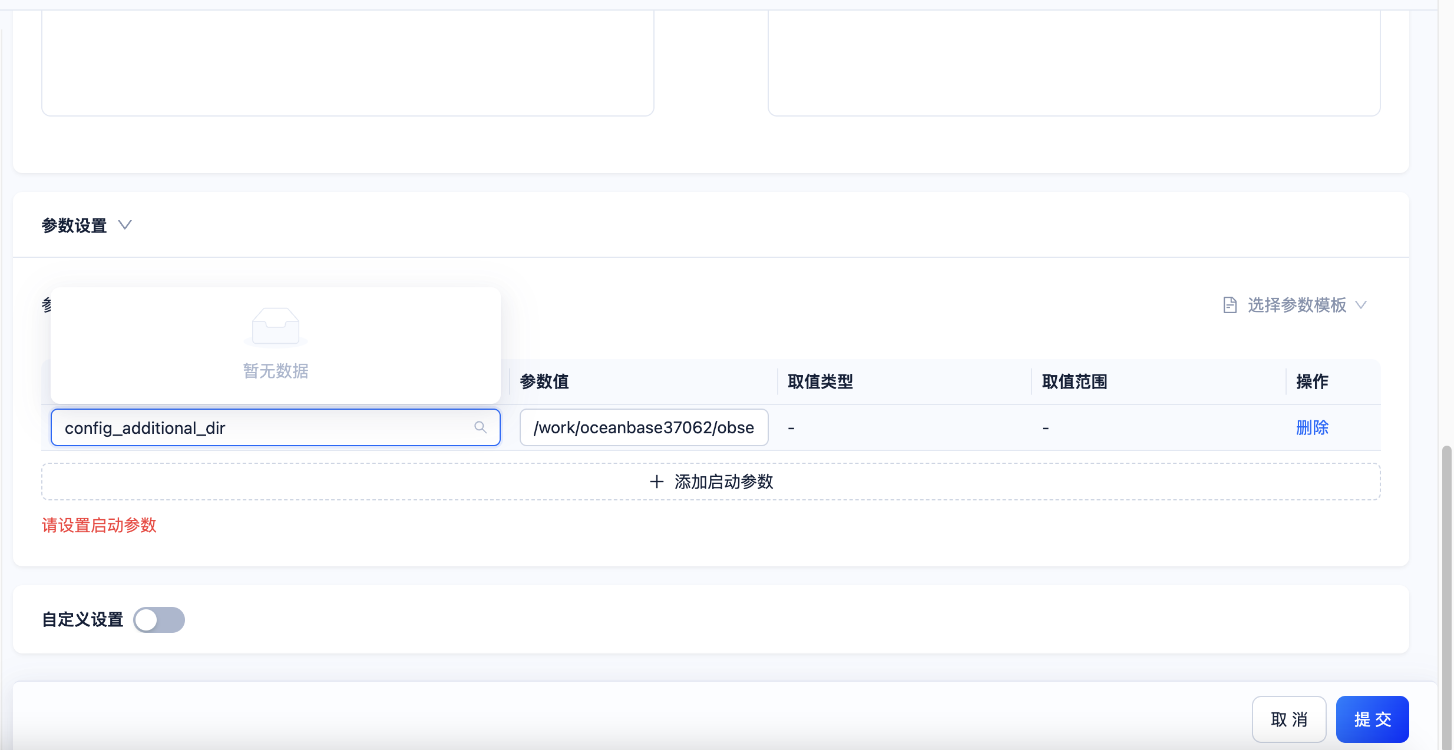Click the 取消 button
This screenshot has width=1454, height=750.
(x=1289, y=719)
